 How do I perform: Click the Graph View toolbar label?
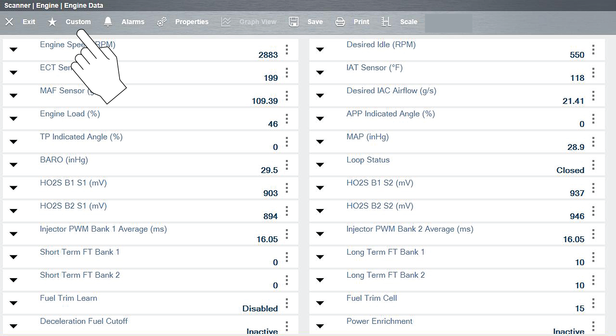(258, 22)
